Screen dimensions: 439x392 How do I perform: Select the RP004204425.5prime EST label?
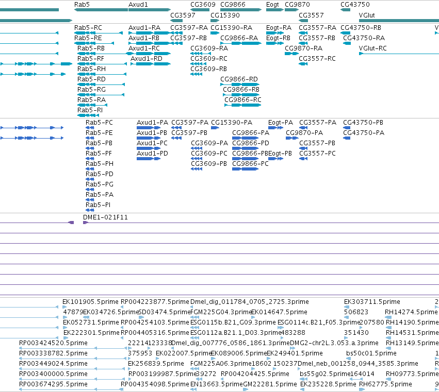pos(255,374)
